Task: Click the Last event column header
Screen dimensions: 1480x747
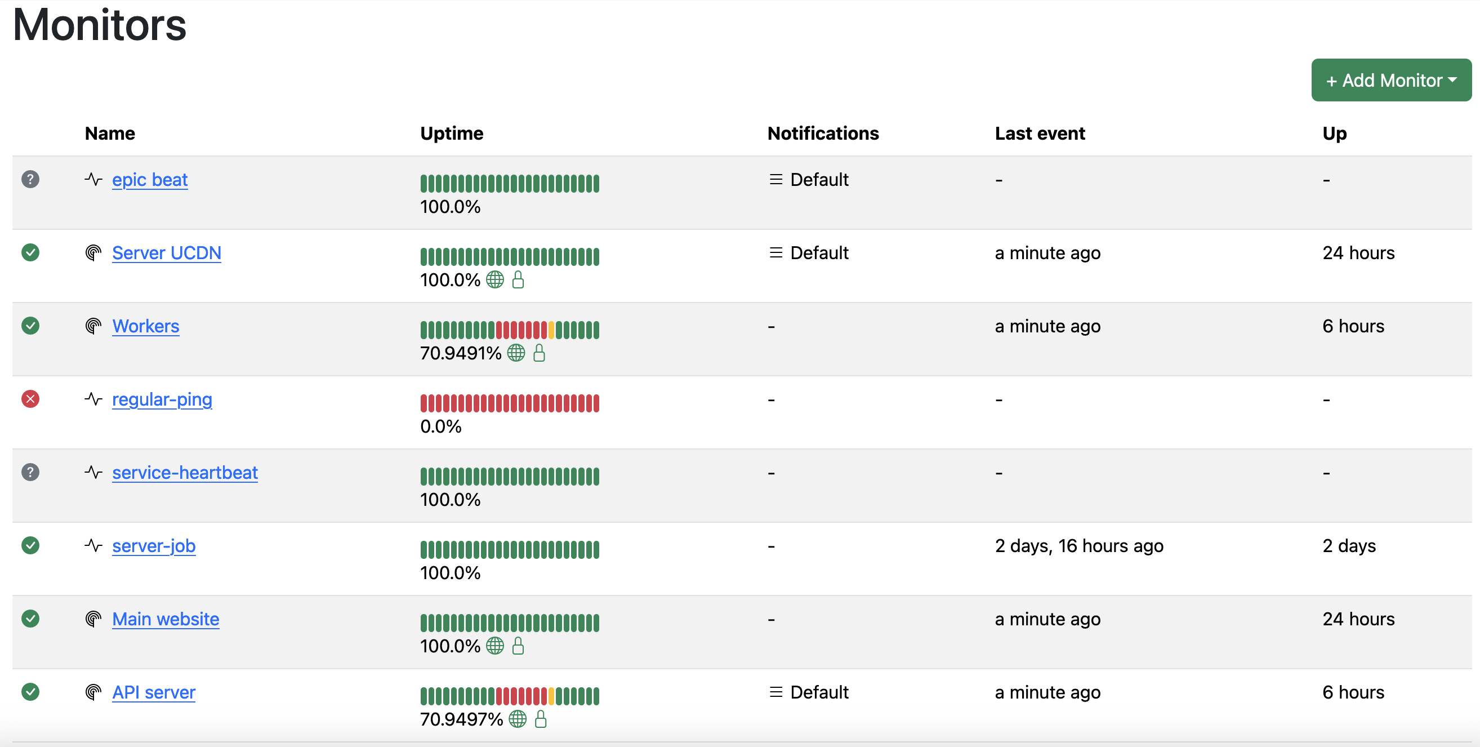Action: click(x=1040, y=134)
